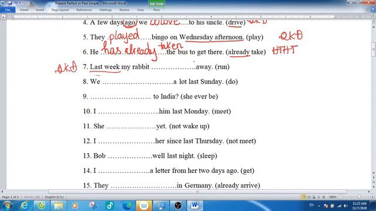Open the Page Layout tab

tap(60, 10)
